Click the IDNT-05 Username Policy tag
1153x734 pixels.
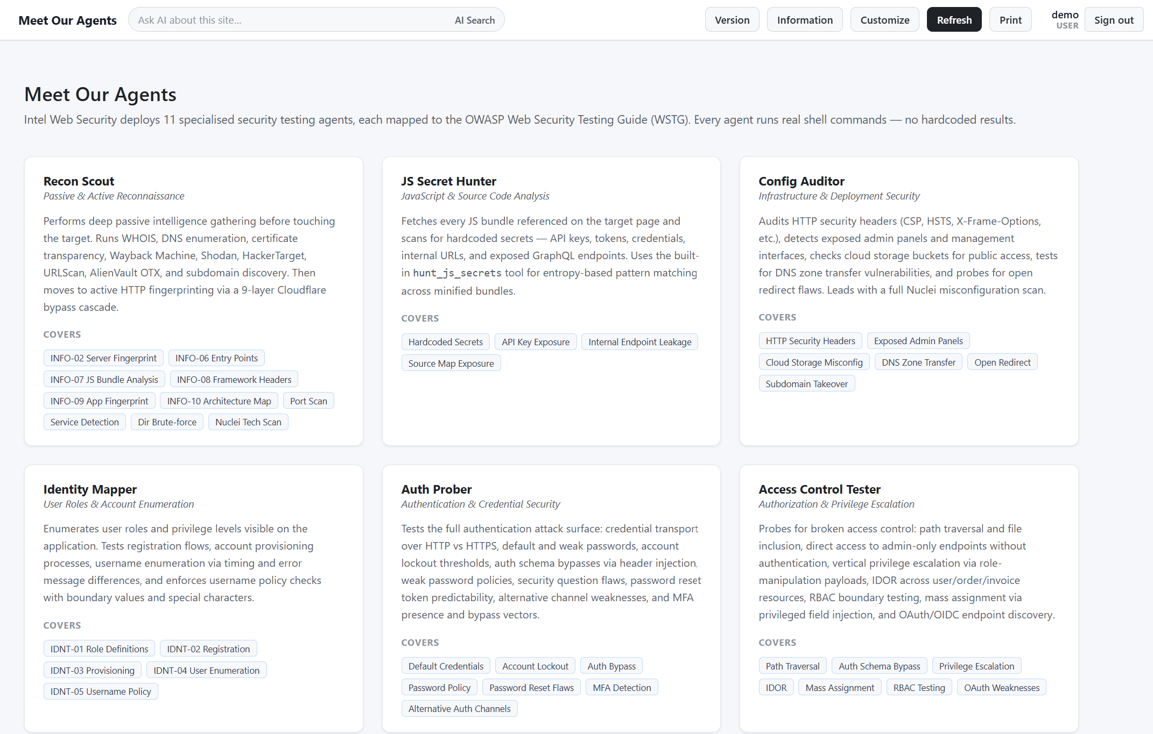pyautogui.click(x=101, y=692)
